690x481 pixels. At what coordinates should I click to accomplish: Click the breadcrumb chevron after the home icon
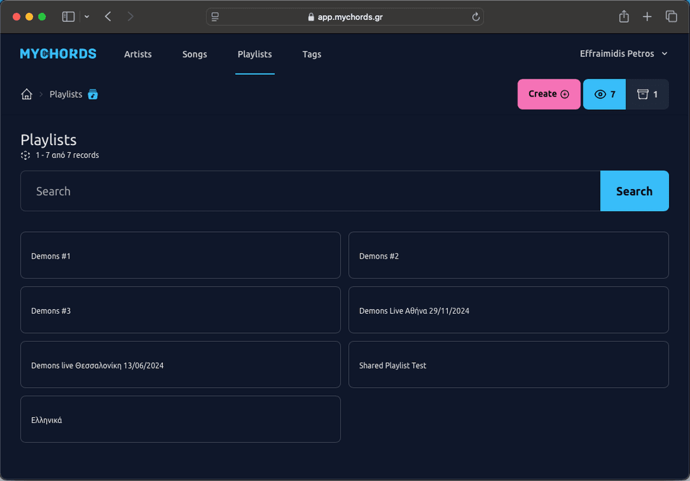40,94
